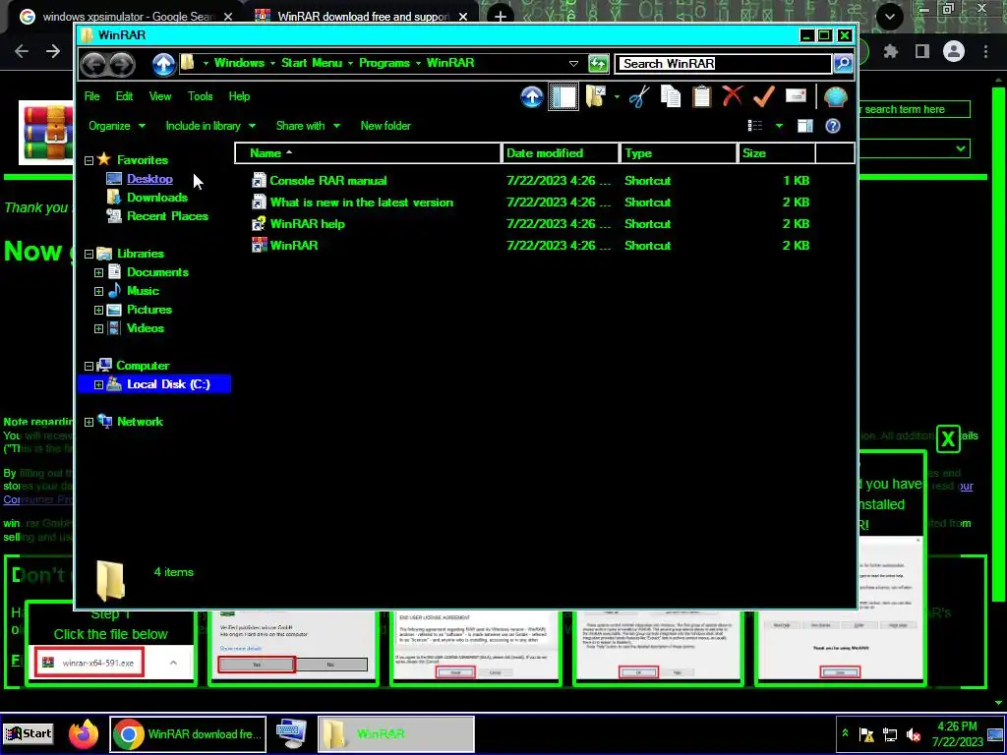Open the address bar history dropdown
The image size is (1007, 755).
(573, 64)
